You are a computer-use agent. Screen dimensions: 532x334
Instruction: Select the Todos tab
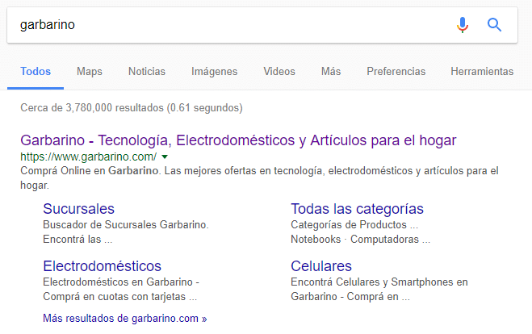[x=36, y=72]
